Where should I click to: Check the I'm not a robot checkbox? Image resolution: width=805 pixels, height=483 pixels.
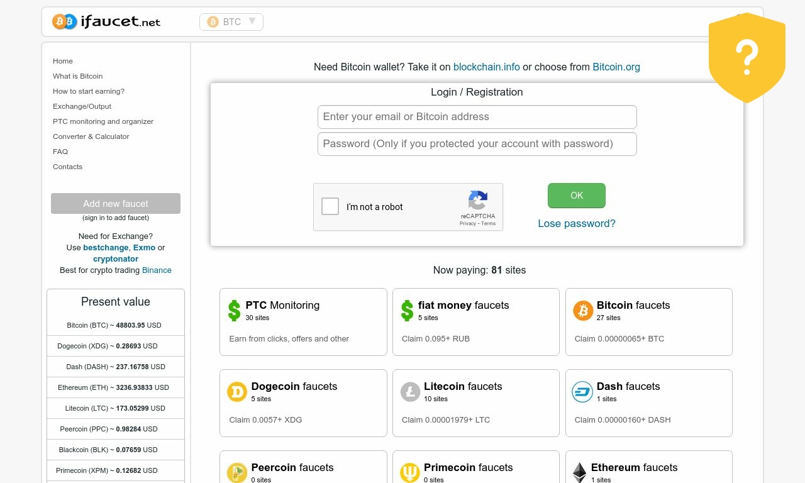pyautogui.click(x=330, y=206)
